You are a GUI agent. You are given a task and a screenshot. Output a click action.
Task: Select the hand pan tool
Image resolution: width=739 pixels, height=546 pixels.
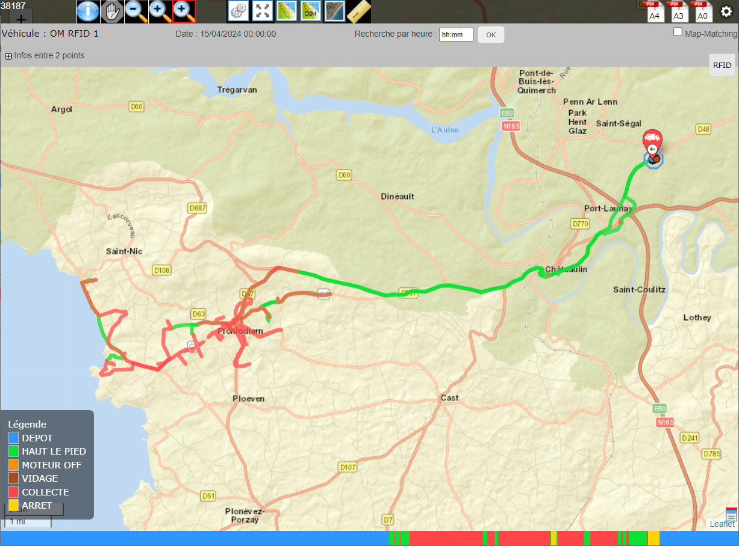(x=112, y=11)
